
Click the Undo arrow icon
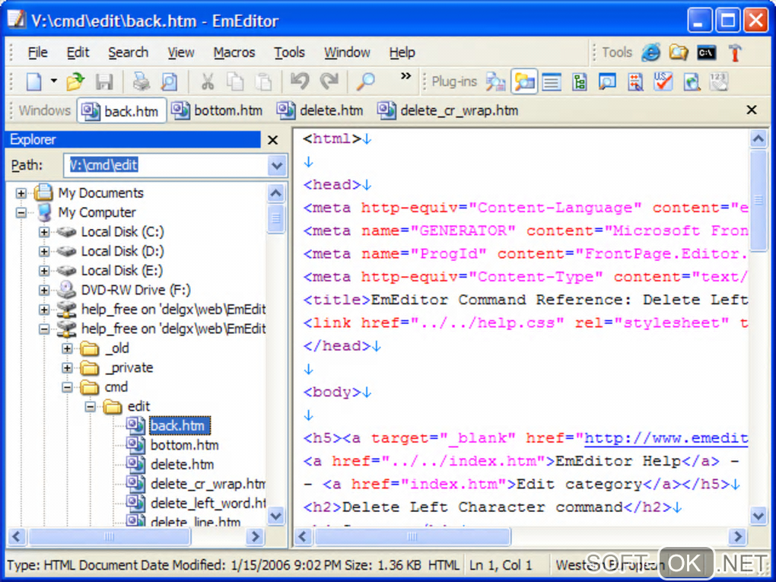coord(300,81)
